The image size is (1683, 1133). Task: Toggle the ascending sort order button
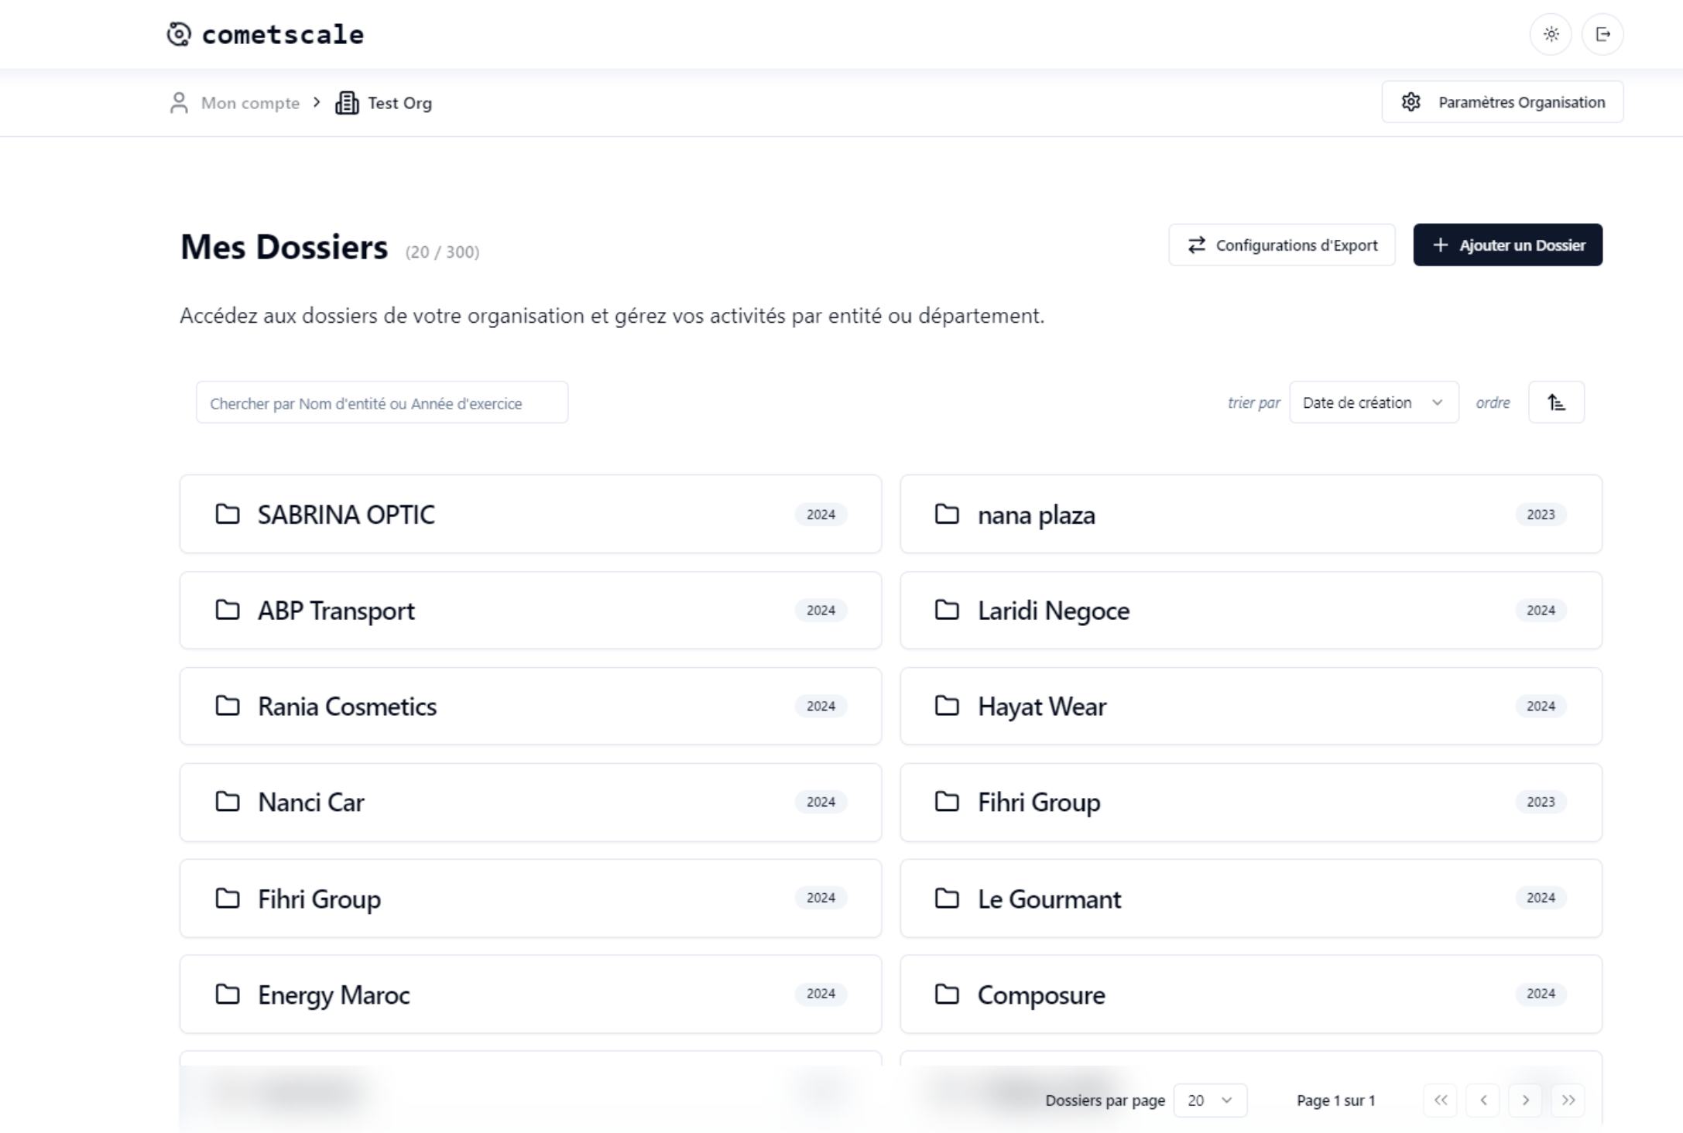click(1556, 402)
